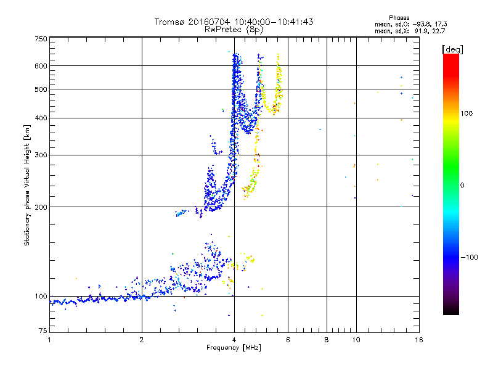The image size is (493, 370).
Task: Click the "Phases" heading above statistics
Action: click(x=399, y=18)
